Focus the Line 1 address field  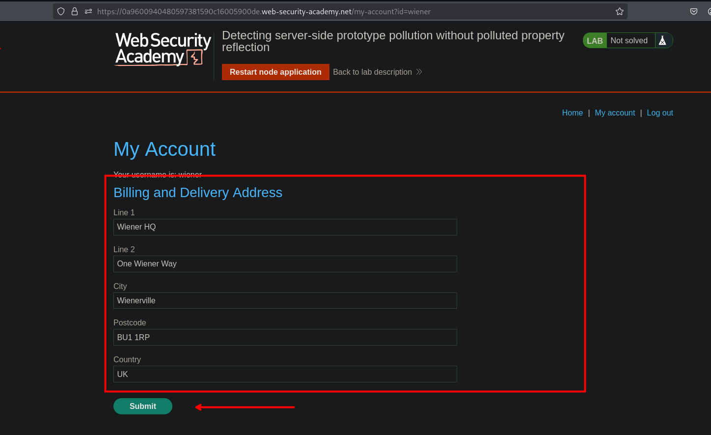click(x=285, y=227)
